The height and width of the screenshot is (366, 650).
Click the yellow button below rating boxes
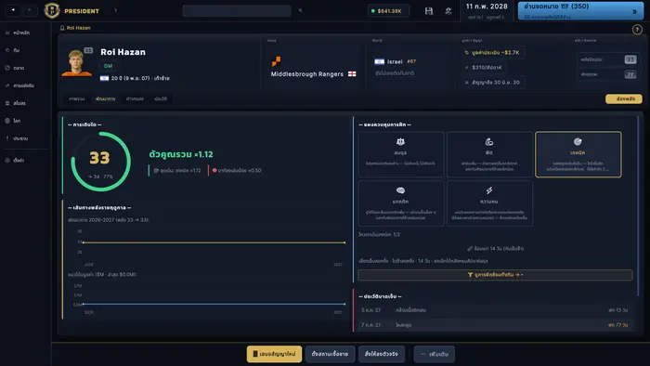point(623,98)
